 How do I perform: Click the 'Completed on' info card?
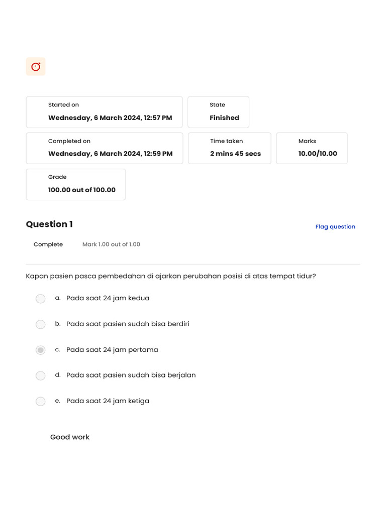click(x=105, y=148)
